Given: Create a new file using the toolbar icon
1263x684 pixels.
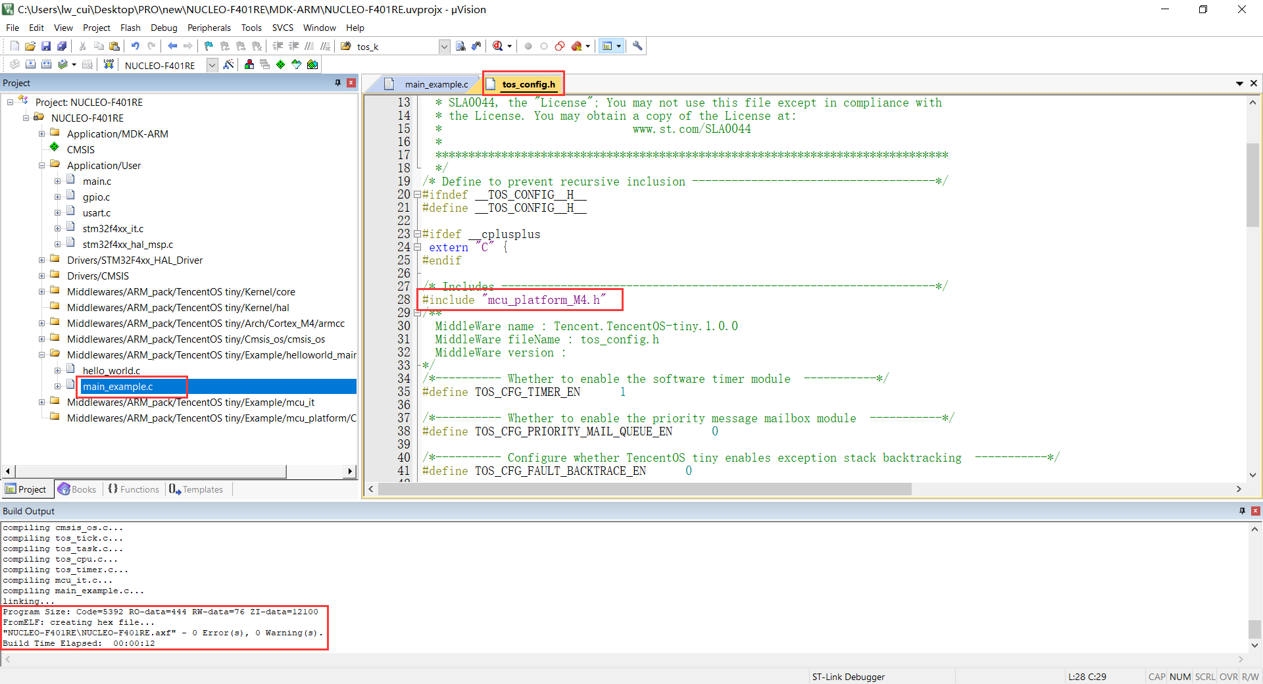Looking at the screenshot, I should pos(14,46).
